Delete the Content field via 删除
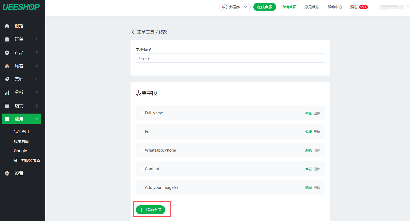The image size is (410, 221). click(x=317, y=169)
